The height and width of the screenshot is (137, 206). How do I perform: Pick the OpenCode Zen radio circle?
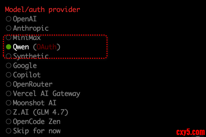coord(9,122)
